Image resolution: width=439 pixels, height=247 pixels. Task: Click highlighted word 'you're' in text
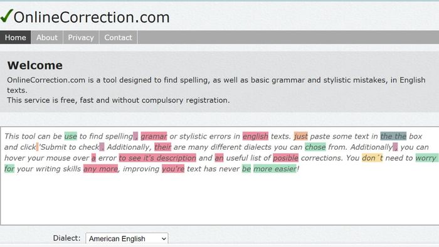coord(173,169)
